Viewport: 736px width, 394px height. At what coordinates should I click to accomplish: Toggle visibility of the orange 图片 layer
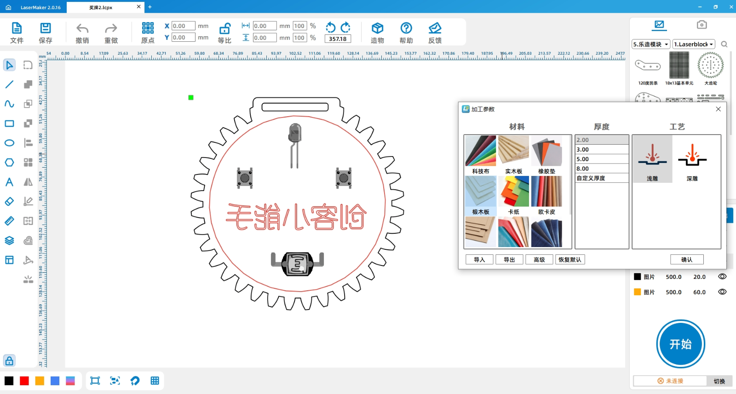coord(722,292)
